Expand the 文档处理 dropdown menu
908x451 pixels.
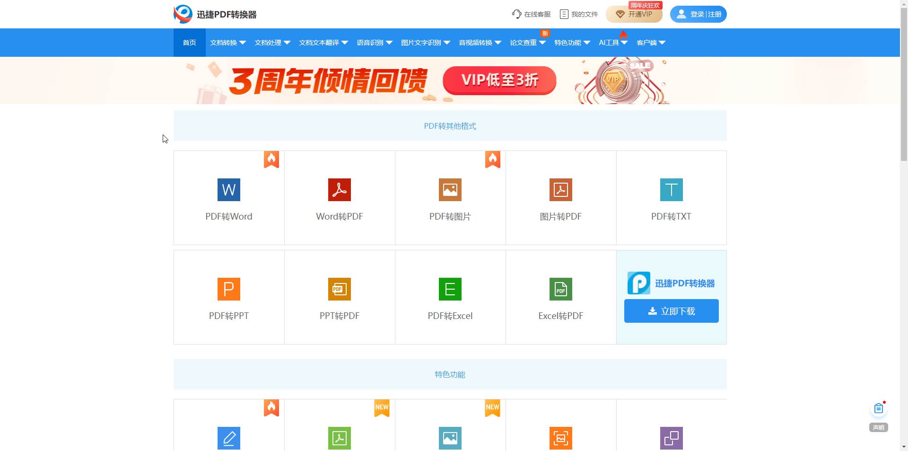pos(272,43)
